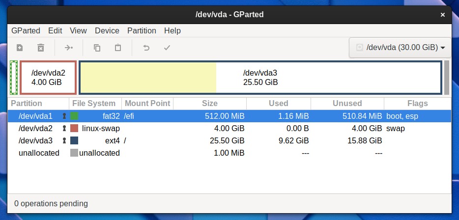Select the /dev/vda2 partition row
Screen dimensions: 459x220
(x=229, y=129)
